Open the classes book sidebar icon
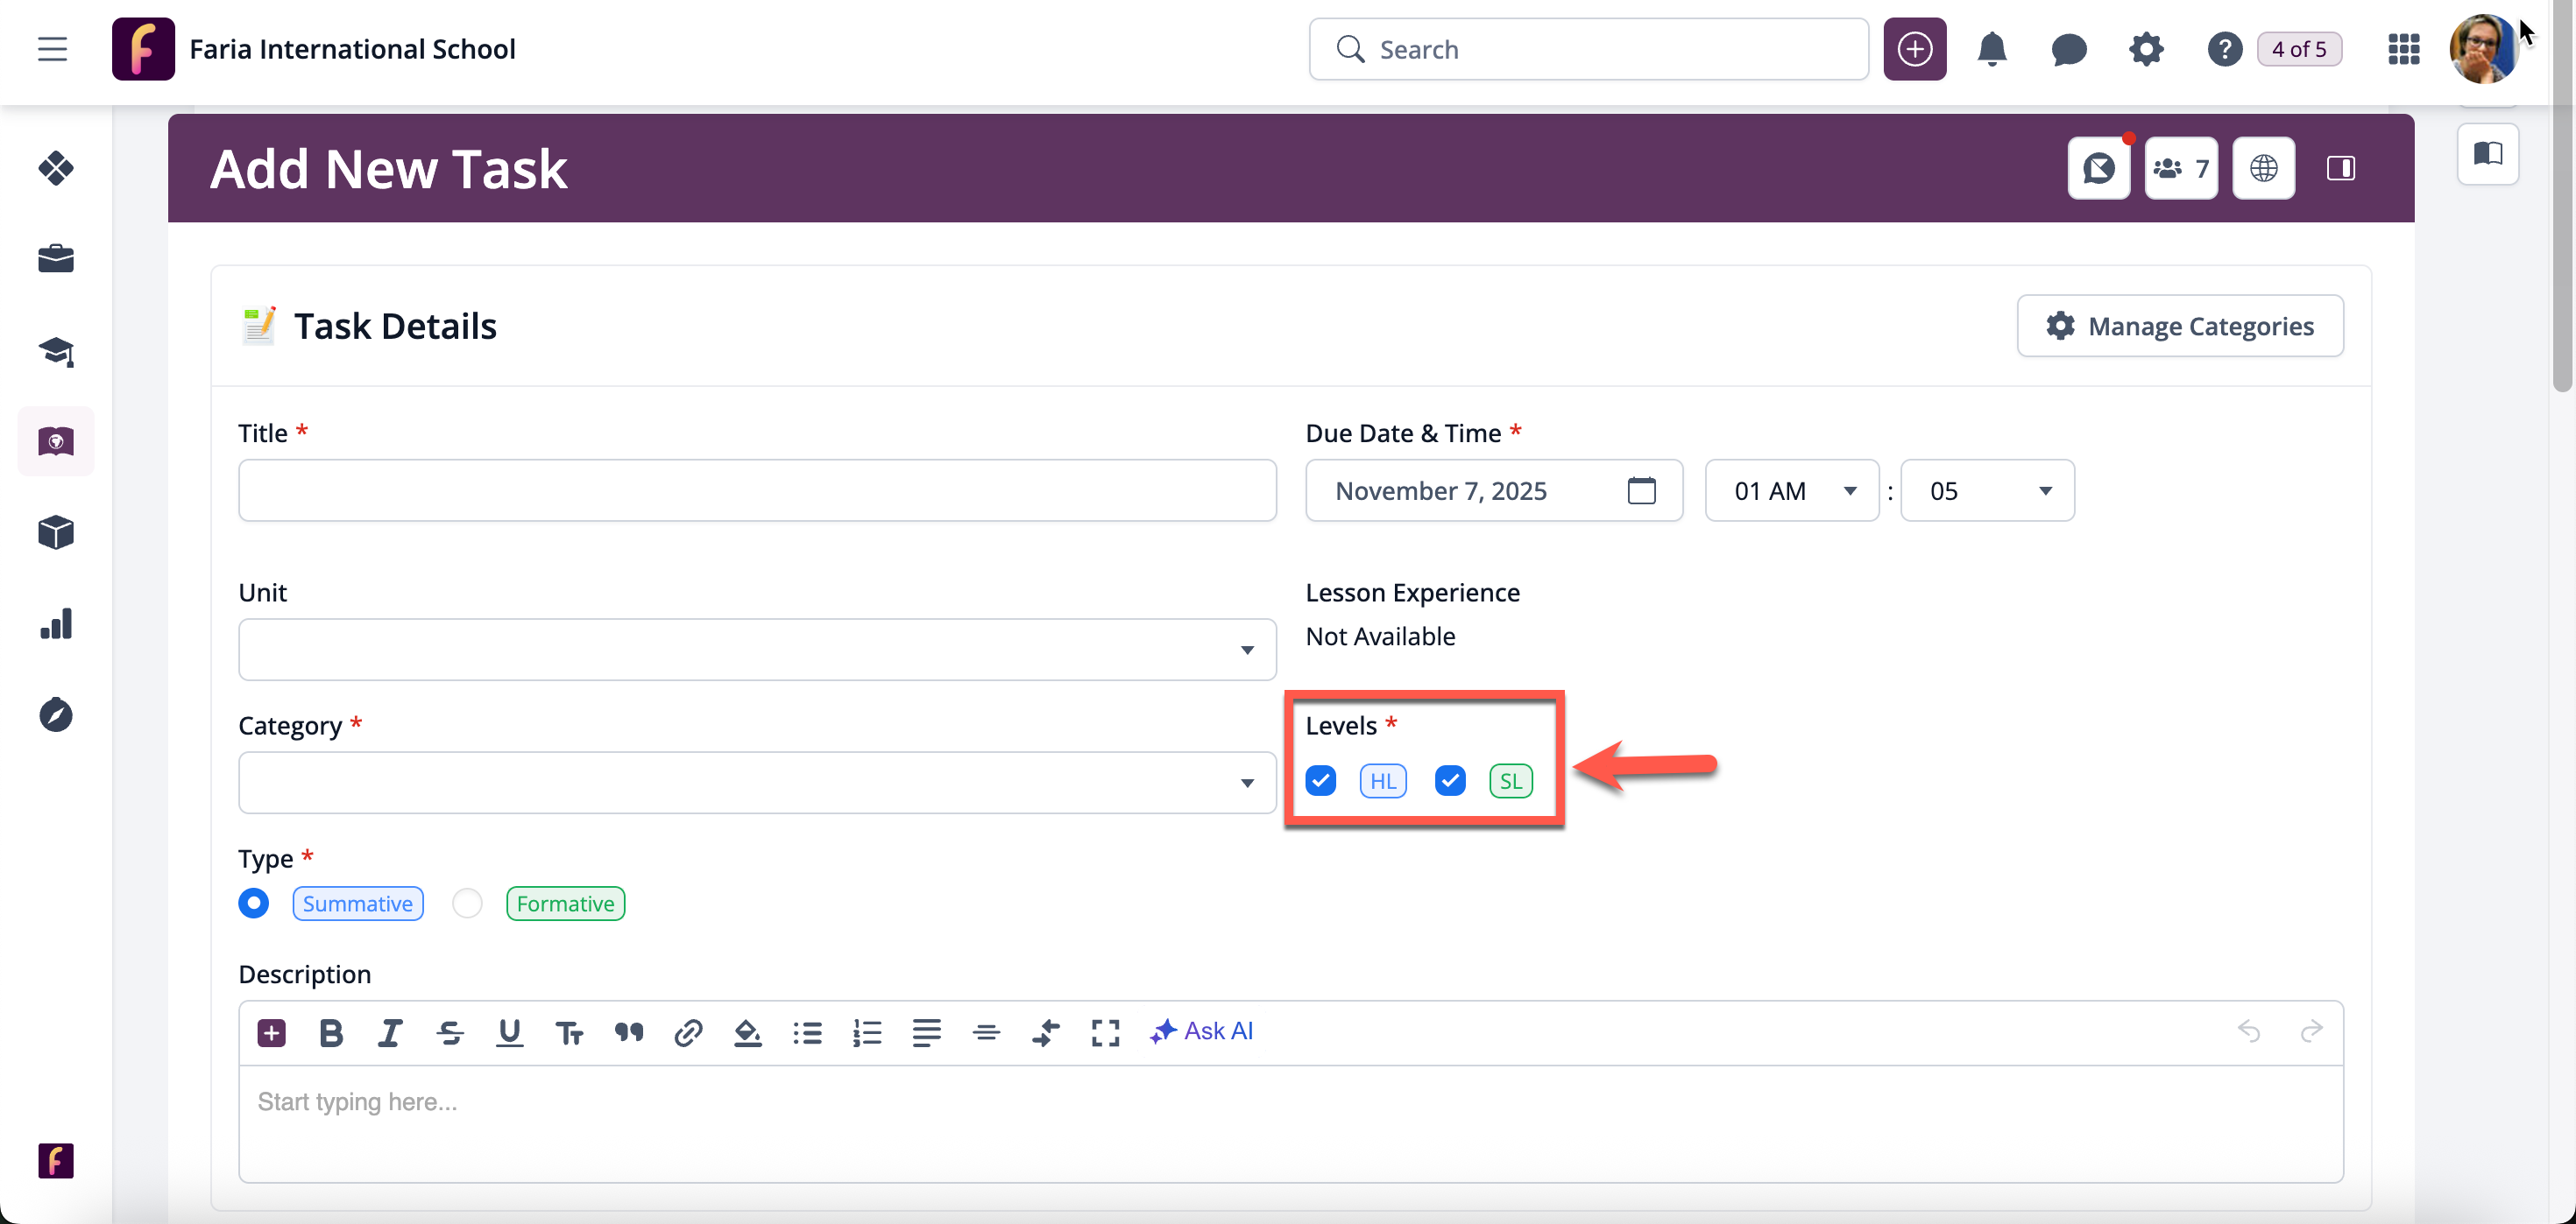2576x1224 pixels. [56, 440]
